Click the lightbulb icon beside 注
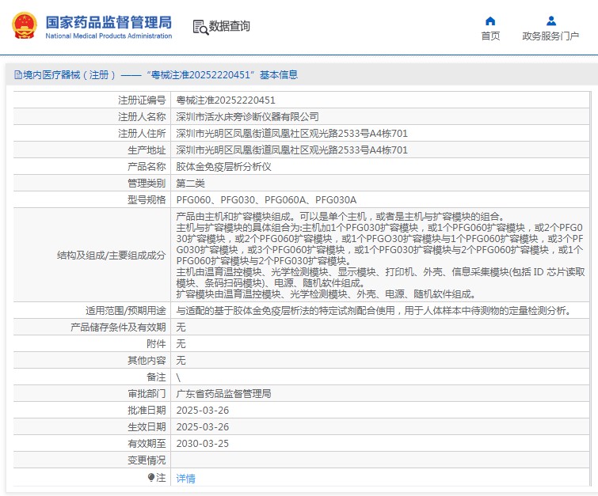This screenshot has height=496, width=598. coord(151,478)
